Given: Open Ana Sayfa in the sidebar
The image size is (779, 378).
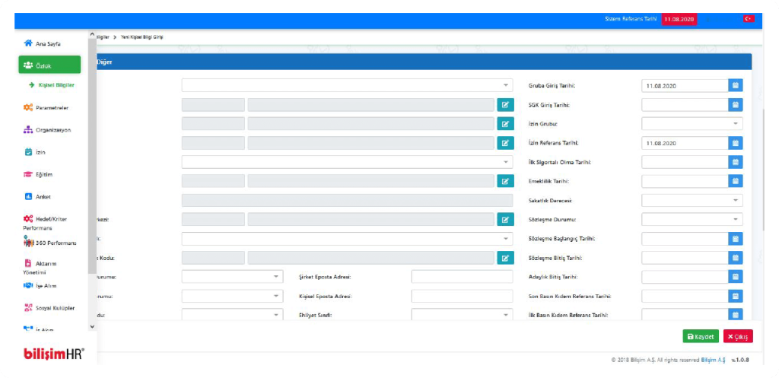Looking at the screenshot, I should [47, 43].
